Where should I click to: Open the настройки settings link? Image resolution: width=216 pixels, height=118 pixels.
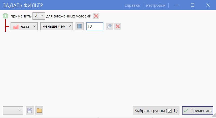coord(156,5)
